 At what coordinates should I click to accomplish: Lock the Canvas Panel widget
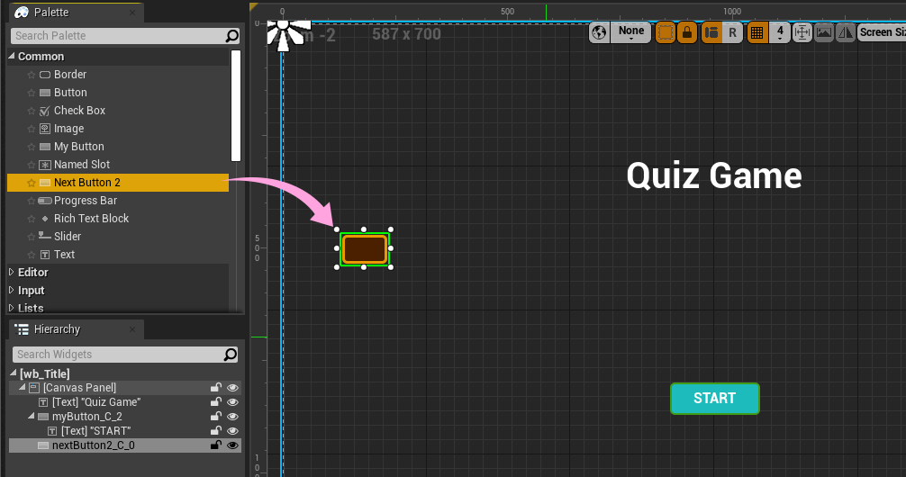click(x=216, y=388)
